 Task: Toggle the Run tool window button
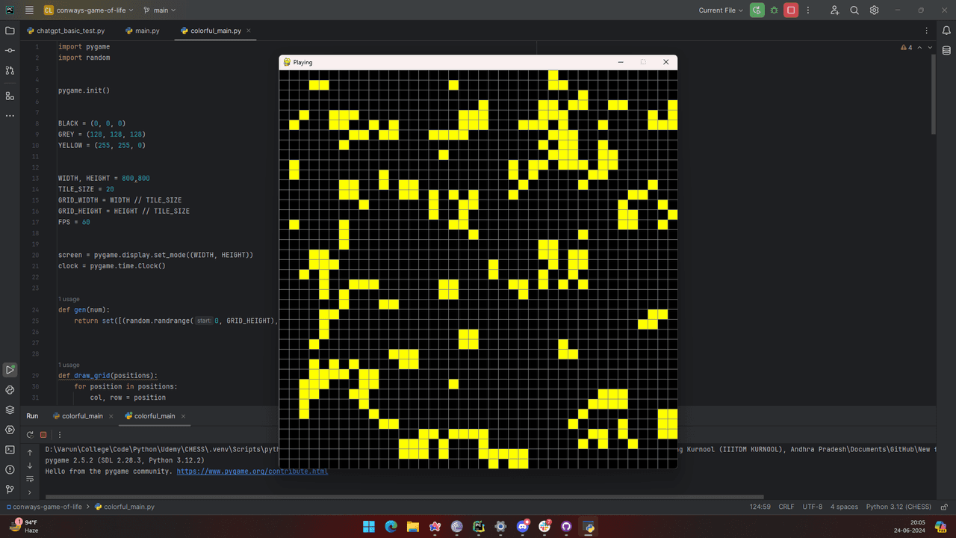pos(10,370)
